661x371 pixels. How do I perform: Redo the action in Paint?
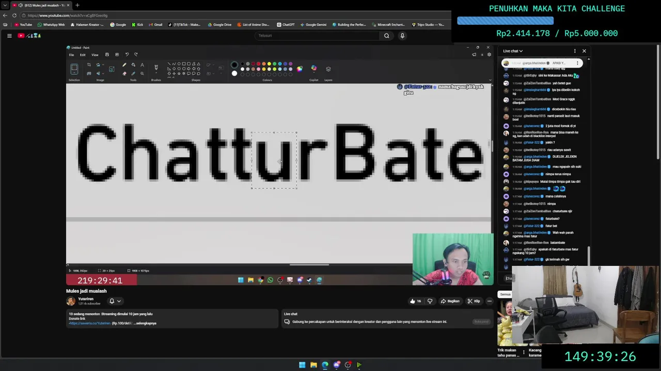(x=136, y=55)
